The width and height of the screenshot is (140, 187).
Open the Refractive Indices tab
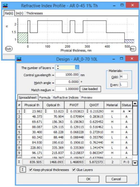(x=66, y=97)
